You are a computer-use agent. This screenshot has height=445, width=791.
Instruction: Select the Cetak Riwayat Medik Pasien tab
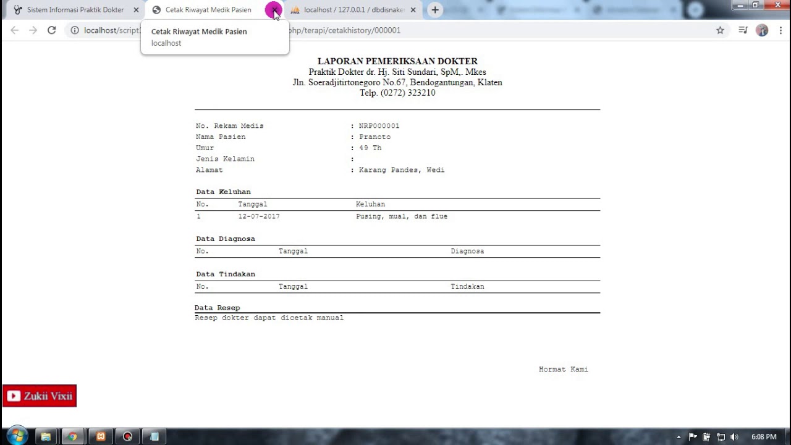[208, 10]
